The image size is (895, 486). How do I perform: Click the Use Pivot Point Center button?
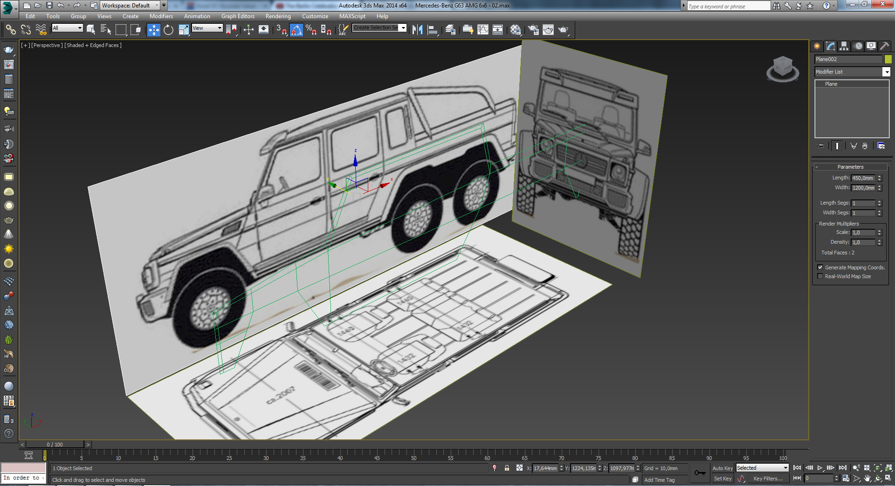pos(231,30)
